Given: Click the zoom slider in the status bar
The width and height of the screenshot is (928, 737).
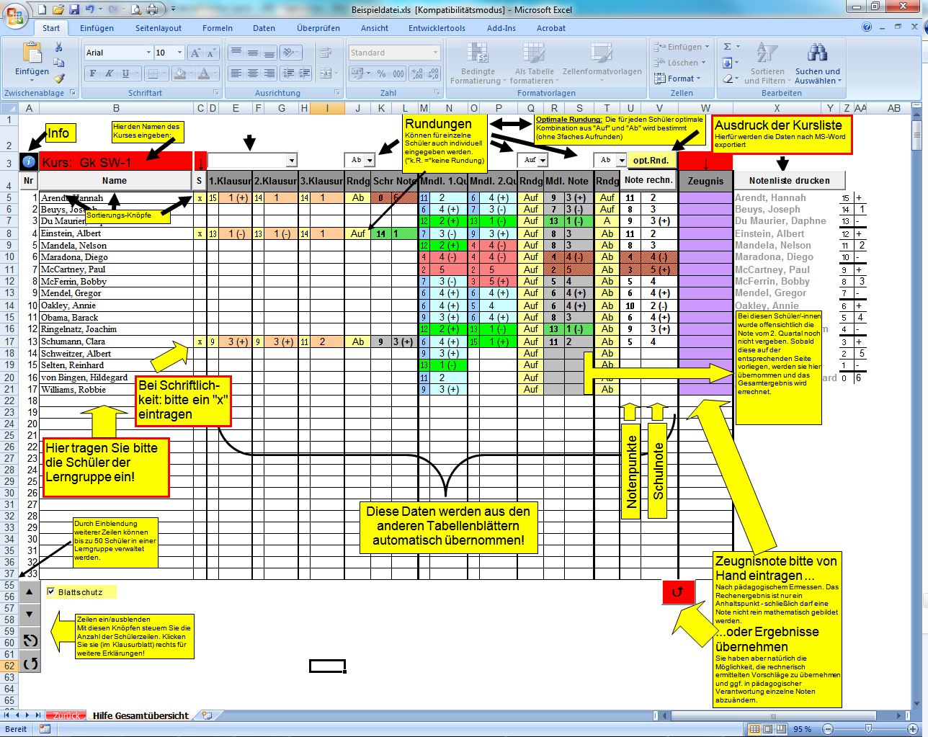Looking at the screenshot, I should 867,729.
